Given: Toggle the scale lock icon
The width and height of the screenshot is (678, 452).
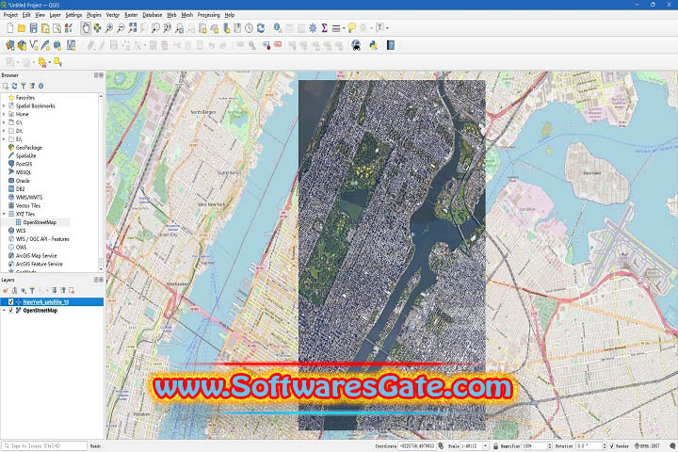Looking at the screenshot, I should pyautogui.click(x=495, y=446).
